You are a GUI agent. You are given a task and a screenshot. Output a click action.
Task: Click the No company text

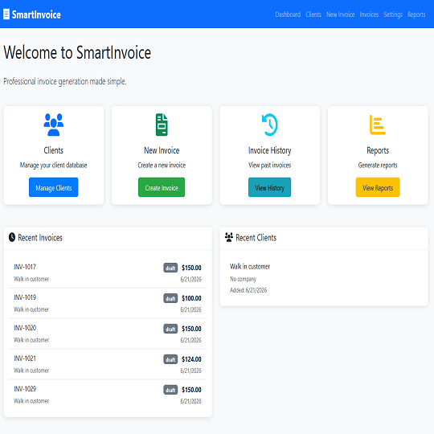(243, 279)
